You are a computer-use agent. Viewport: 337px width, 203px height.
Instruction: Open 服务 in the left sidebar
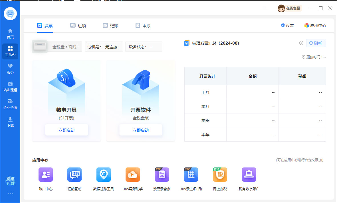(10, 69)
